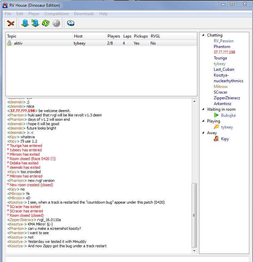
Task: Select user SCracer in Chatting list
Action: 220,92
